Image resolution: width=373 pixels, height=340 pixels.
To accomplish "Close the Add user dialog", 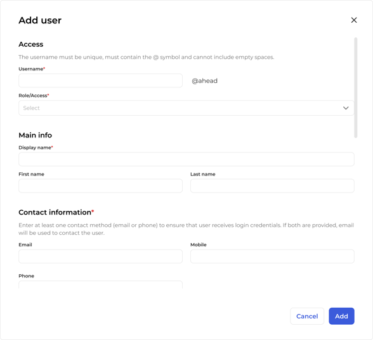I will point(354,20).
